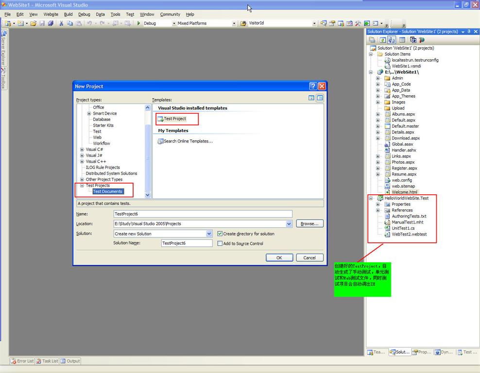The height and width of the screenshot is (373, 480).
Task: Click the Undo arrow toolbar icon
Action: 89,23
